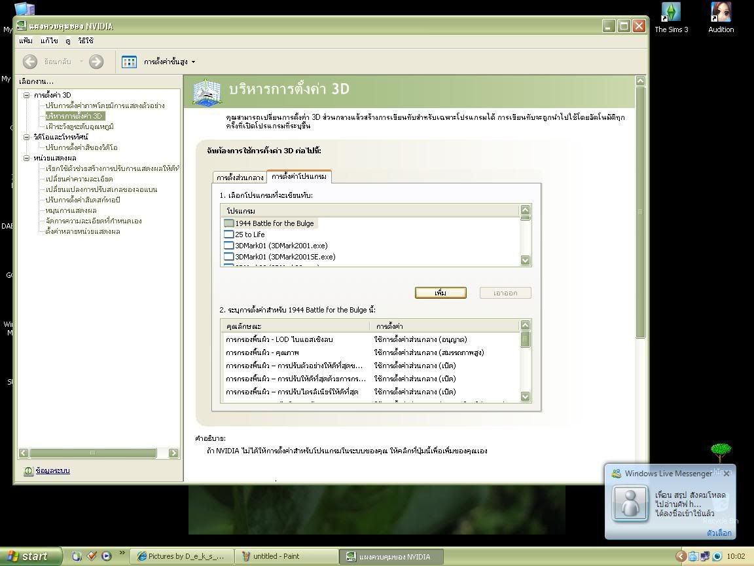This screenshot has height=566, width=754.
Task: Select จัดการความละเอียดที่กำหนดเอง tree item
Action: [x=94, y=221]
